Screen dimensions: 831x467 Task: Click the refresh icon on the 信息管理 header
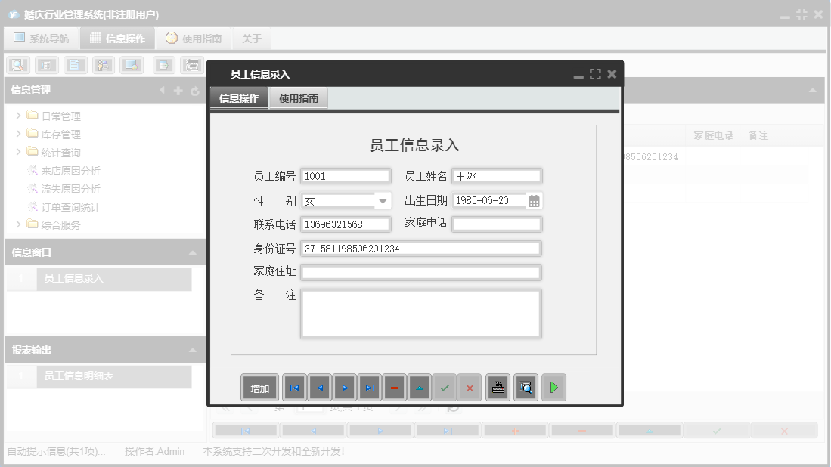[x=195, y=90]
